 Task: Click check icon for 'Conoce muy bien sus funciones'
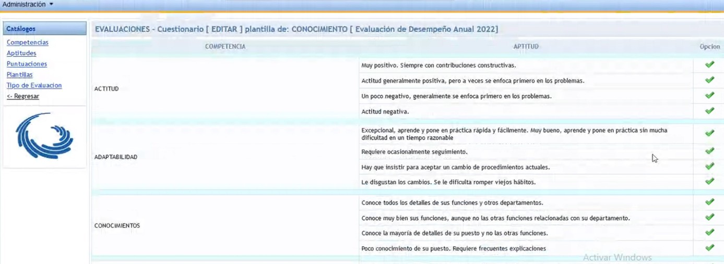[x=709, y=217]
